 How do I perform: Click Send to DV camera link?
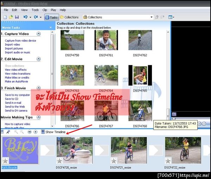[16, 111]
